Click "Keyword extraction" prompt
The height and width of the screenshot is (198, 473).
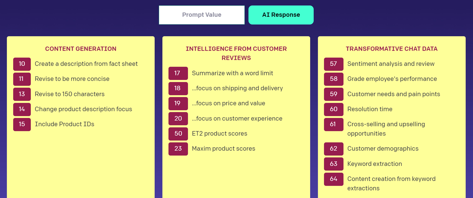374,164
